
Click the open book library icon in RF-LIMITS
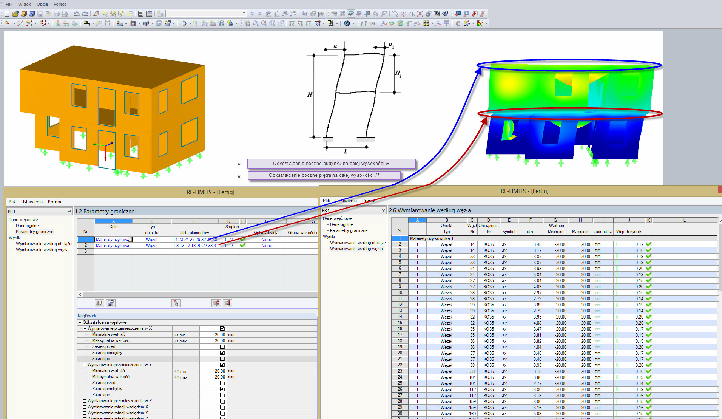coord(99,303)
